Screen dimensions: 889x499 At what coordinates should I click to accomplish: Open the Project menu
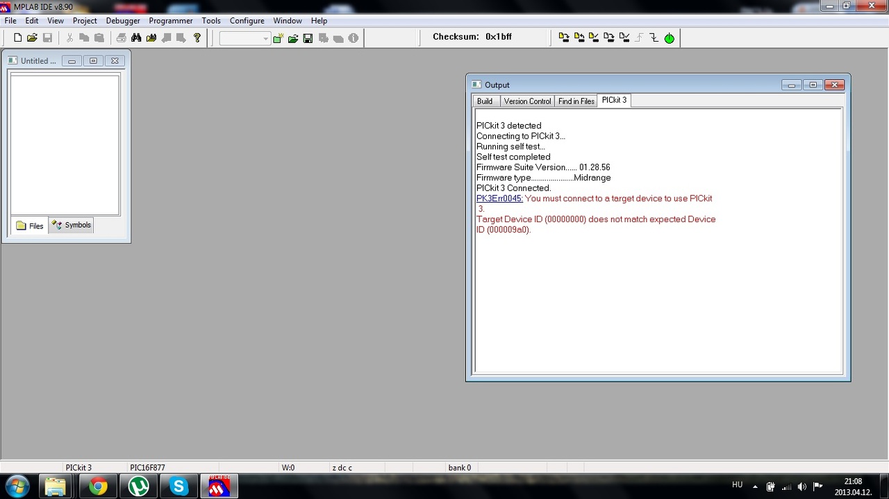pos(85,21)
